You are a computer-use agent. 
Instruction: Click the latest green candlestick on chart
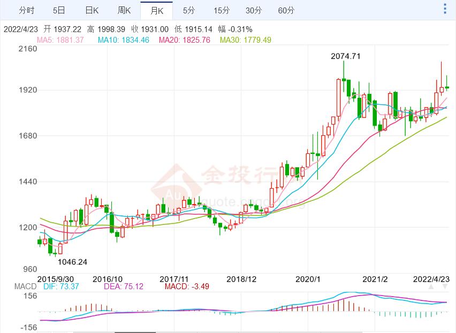(447, 86)
